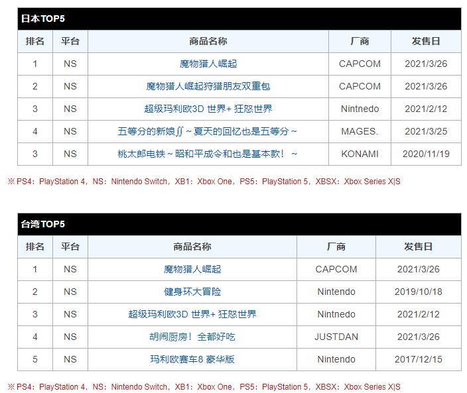467x393 pixels.
Task: Click Nintendo cell in 健身环大冒险 row
Action: [x=336, y=292]
